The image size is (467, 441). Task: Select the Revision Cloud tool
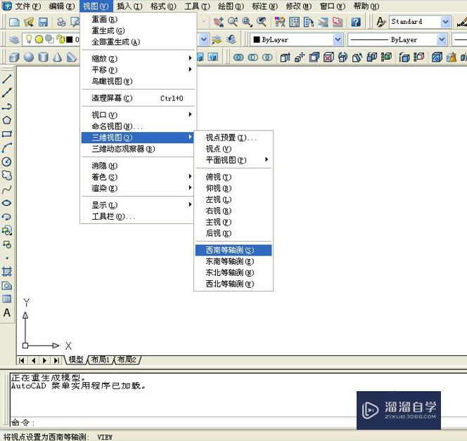[6, 175]
